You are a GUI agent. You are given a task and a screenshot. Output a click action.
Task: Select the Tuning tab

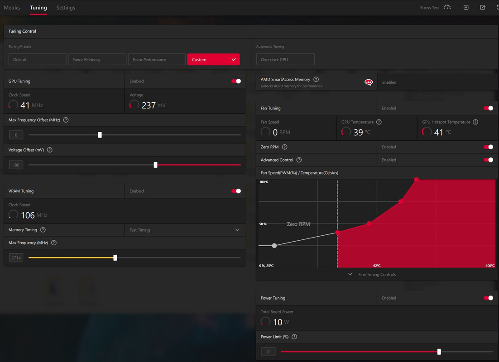click(x=38, y=8)
